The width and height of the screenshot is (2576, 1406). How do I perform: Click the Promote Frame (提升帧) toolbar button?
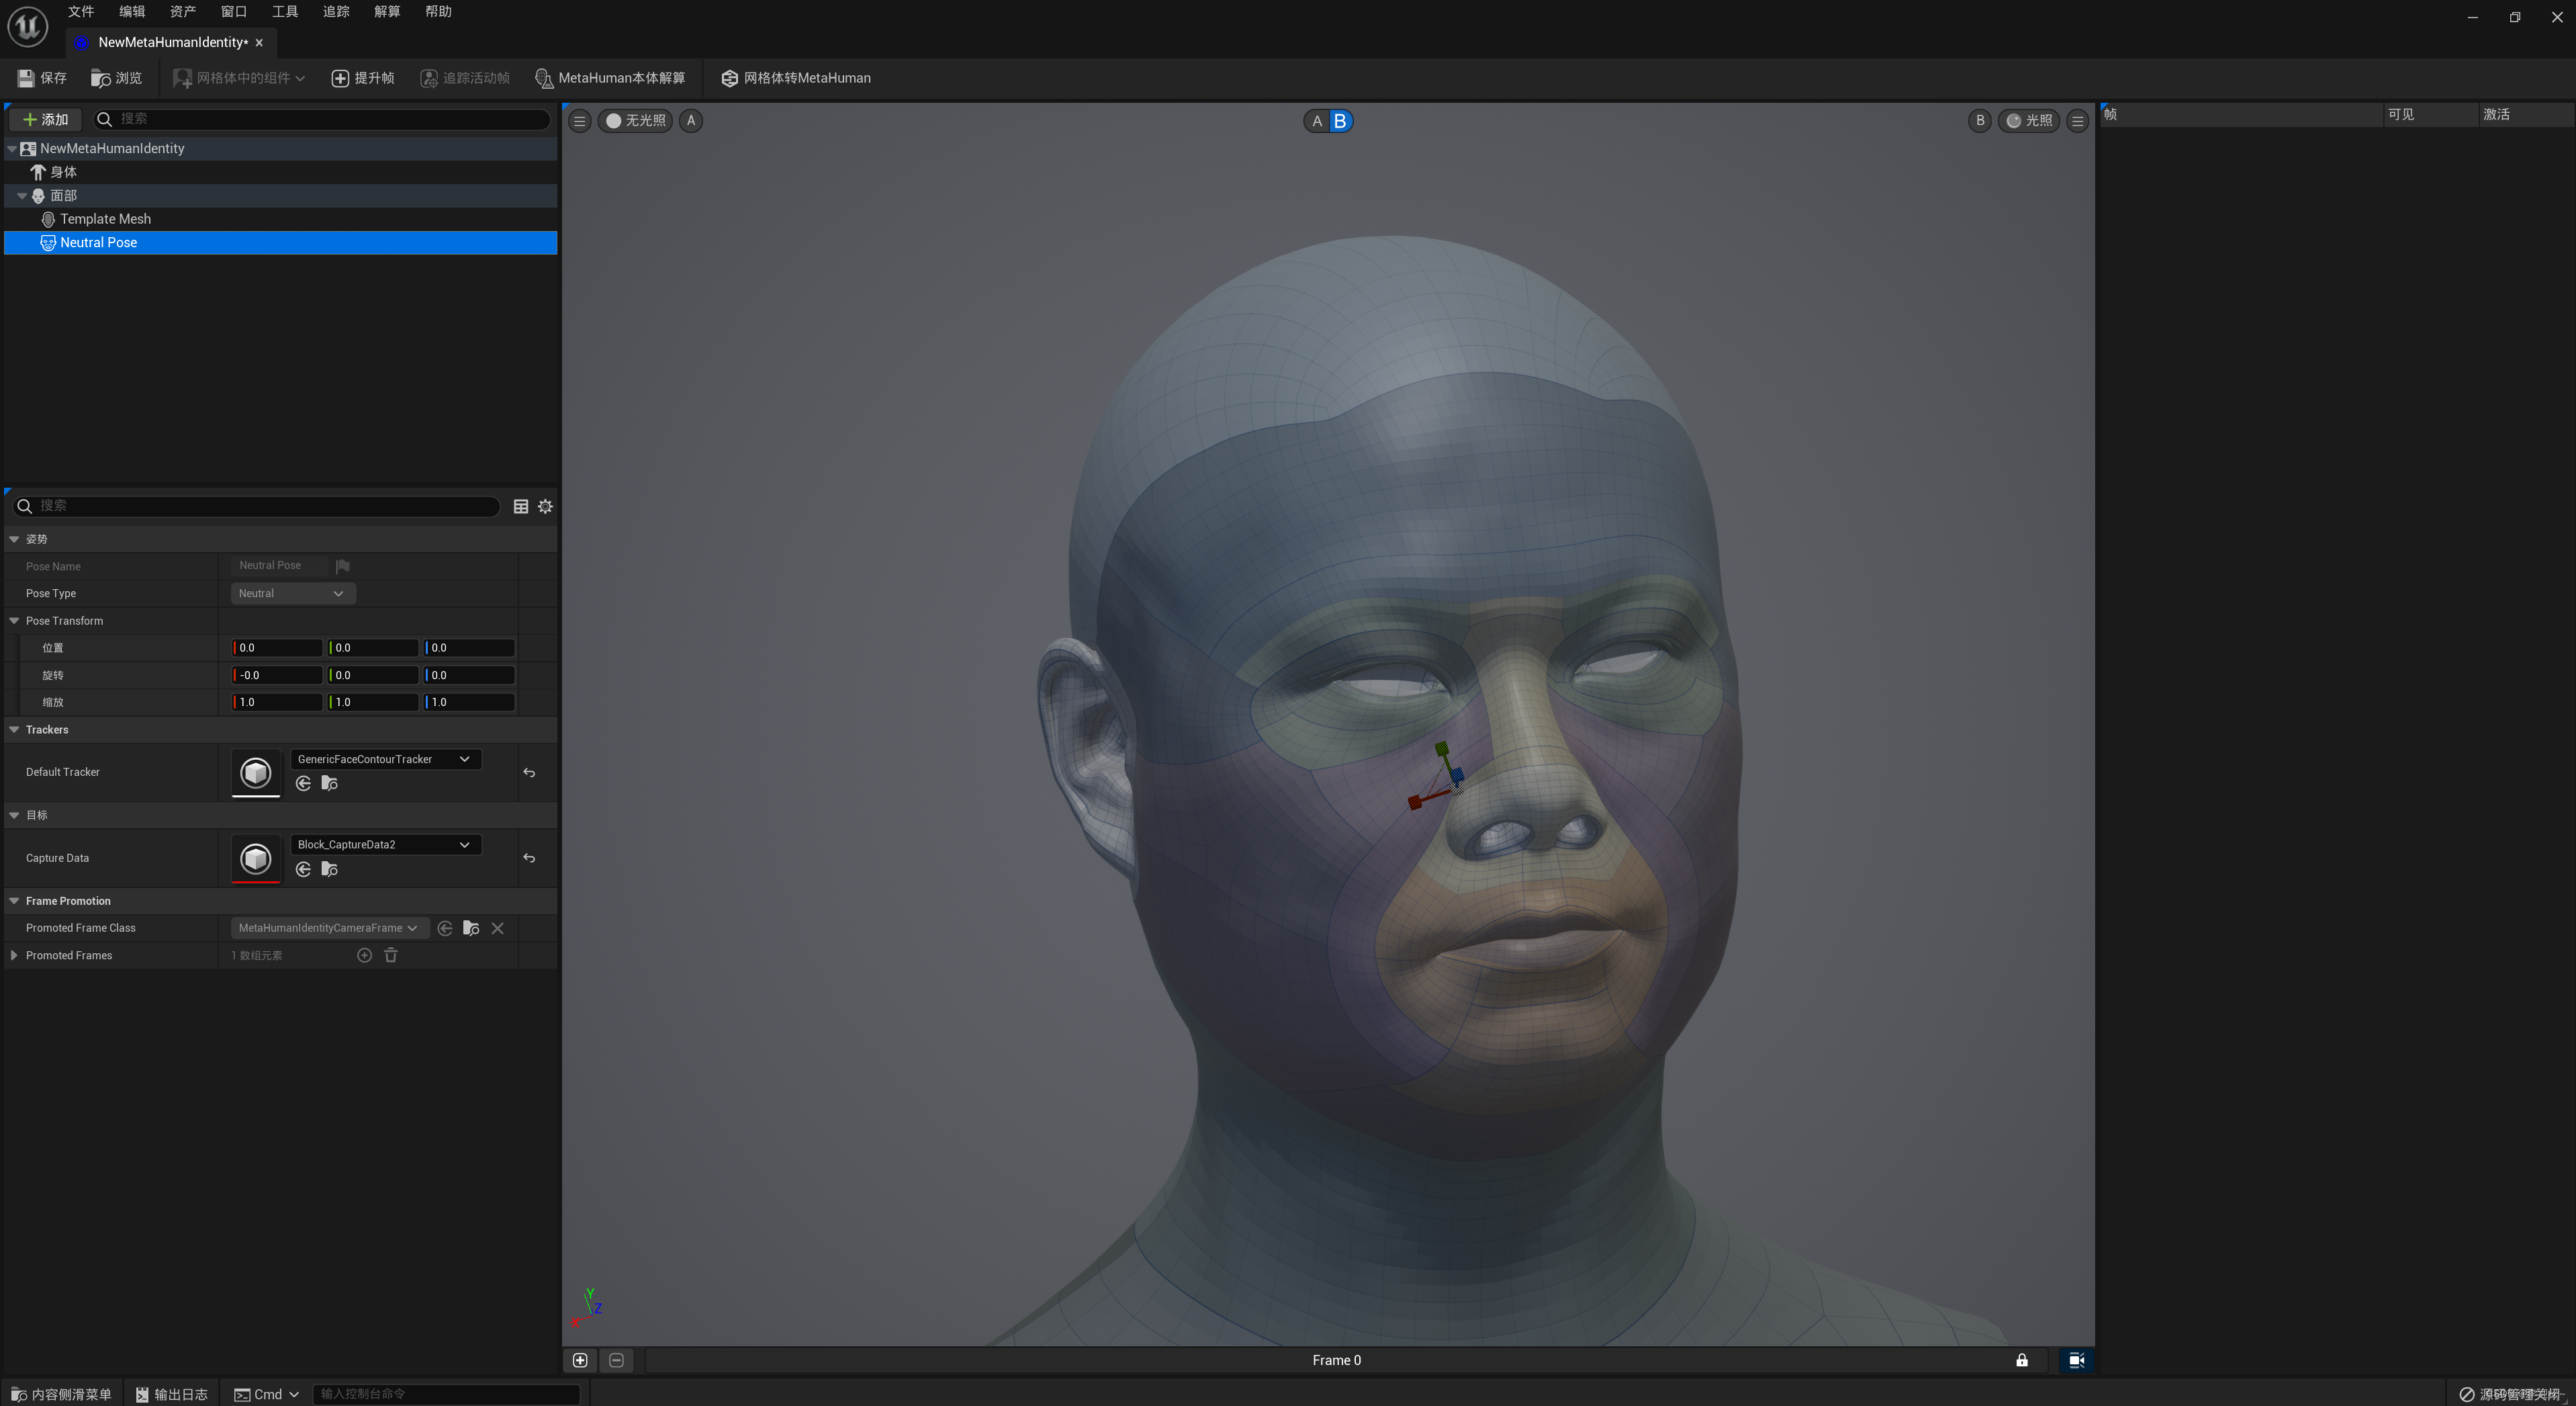point(362,78)
